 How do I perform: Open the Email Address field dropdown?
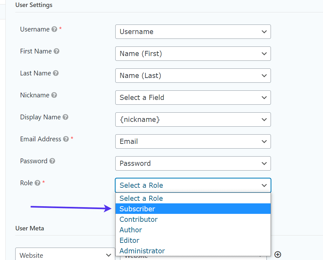193,142
